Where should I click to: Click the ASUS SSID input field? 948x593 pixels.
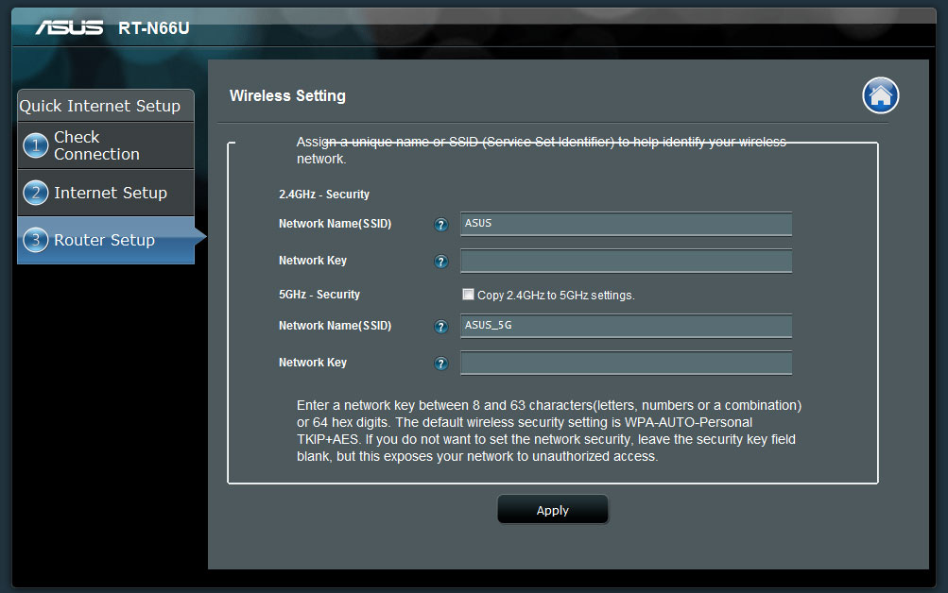pyautogui.click(x=626, y=224)
